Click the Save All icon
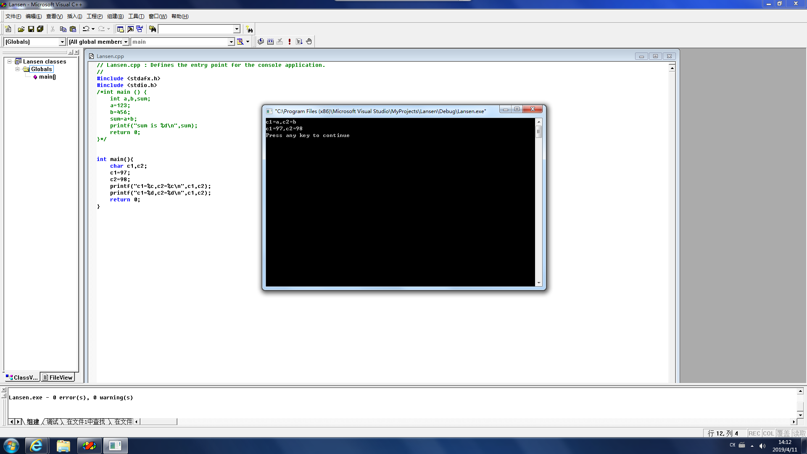Viewport: 807px width, 454px height. pos(40,29)
